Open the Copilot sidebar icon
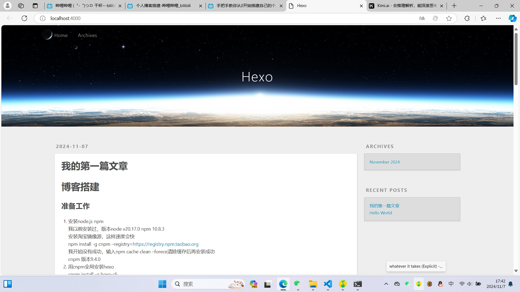520x292 pixels. point(512,18)
